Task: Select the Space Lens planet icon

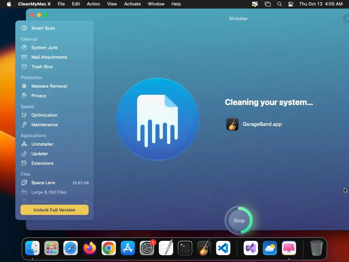Action: coord(24,183)
